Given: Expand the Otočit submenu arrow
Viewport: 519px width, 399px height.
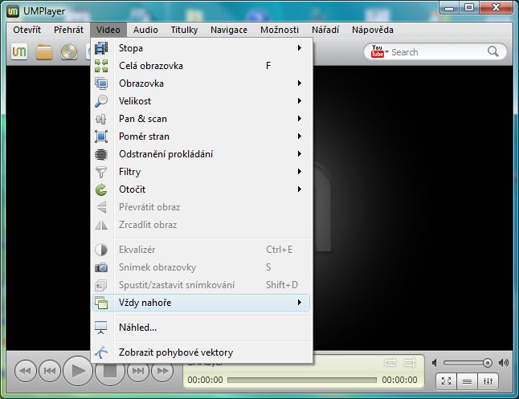Looking at the screenshot, I should 299,189.
